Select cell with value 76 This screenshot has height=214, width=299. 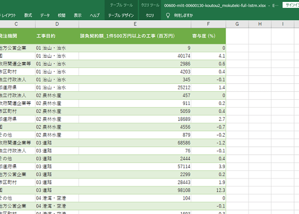point(135,151)
